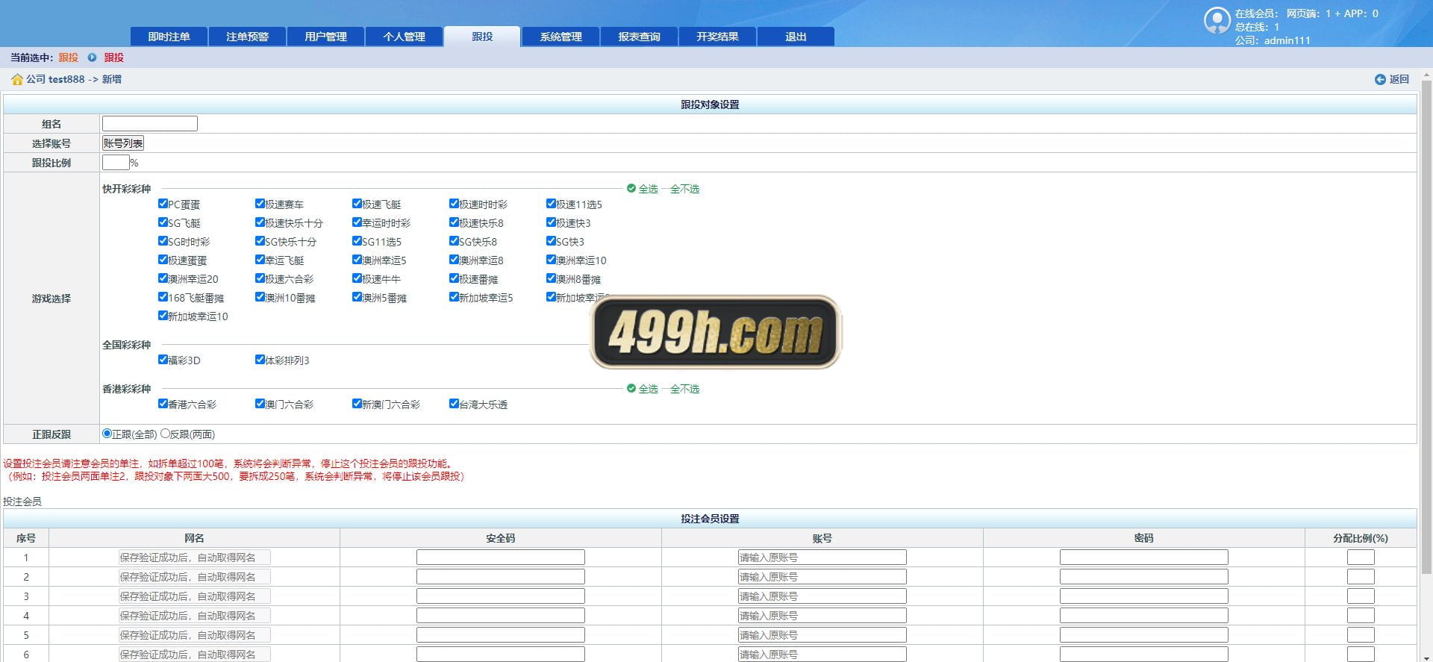Toggle the 新澳门六合彩 checkbox
This screenshot has height=662, width=1433.
tap(357, 403)
